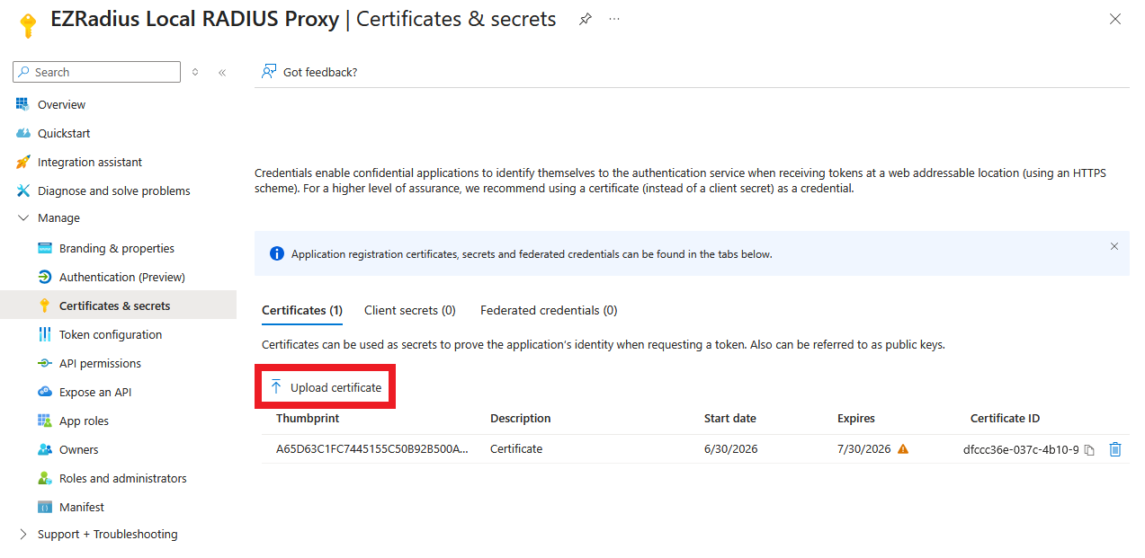The image size is (1145, 558).
Task: Click the upload arrow icon
Action: coord(276,387)
